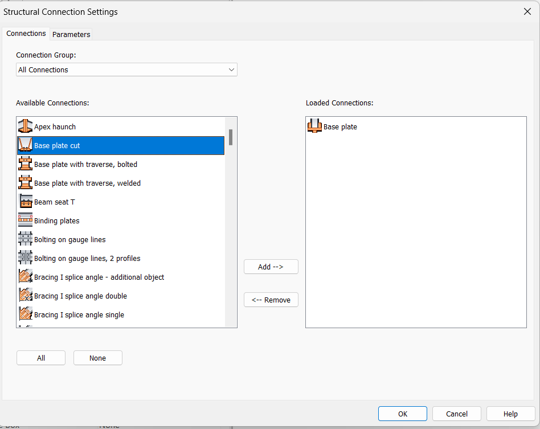Click the Binding plates icon
Screen dimensions: 540x429
(x=25, y=220)
